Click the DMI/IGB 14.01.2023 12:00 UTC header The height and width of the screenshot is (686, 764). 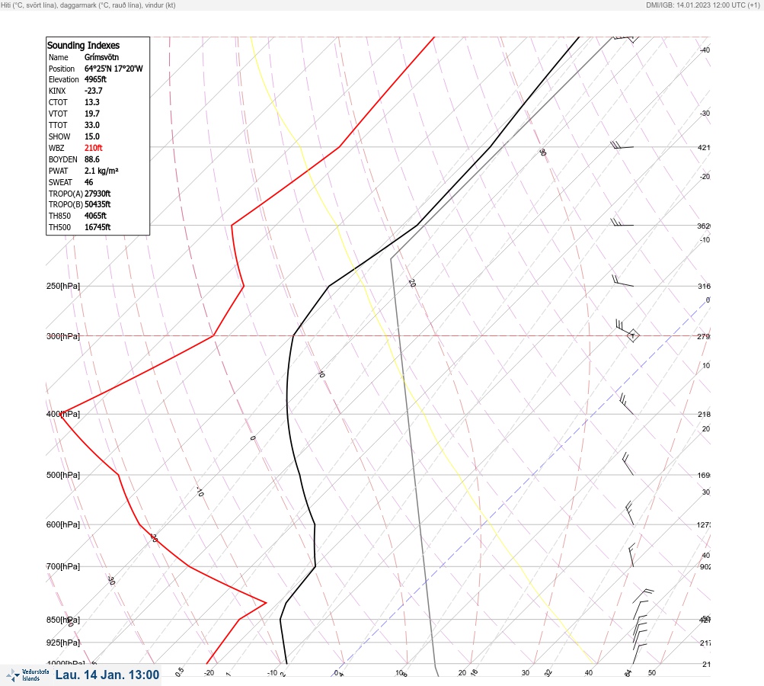pyautogui.click(x=702, y=5)
